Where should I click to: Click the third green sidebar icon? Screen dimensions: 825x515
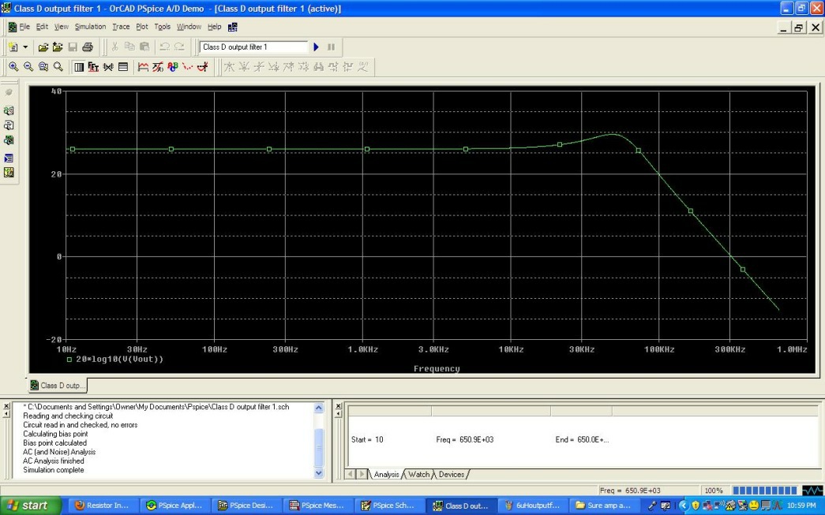[x=9, y=140]
